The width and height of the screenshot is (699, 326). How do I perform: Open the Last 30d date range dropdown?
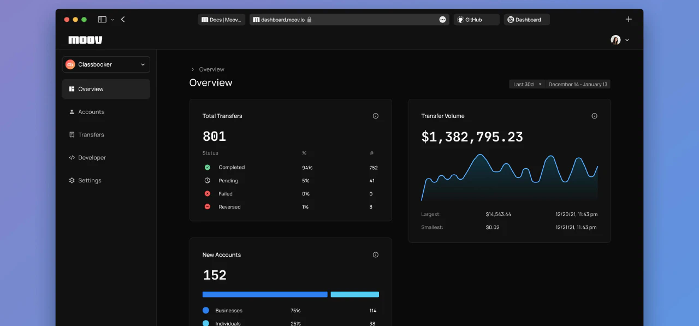coord(527,85)
